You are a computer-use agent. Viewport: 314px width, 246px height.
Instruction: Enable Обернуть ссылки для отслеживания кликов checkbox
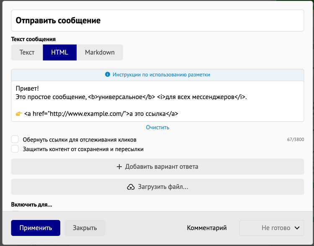[x=15, y=139]
